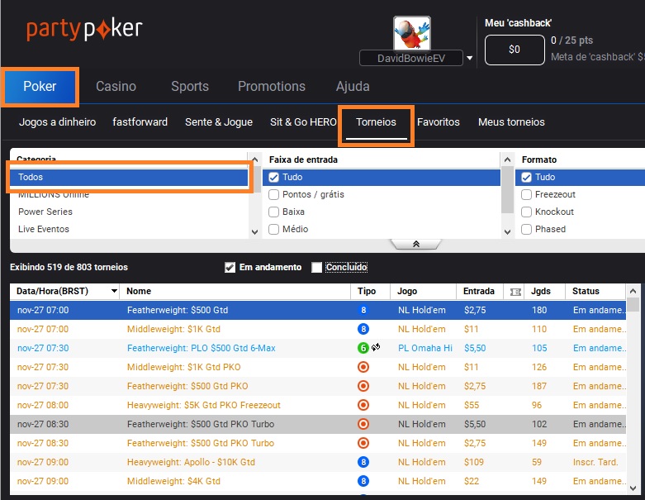The image size is (645, 500).
Task: Click the tournament table scrollbar thumb
Action: tap(633, 305)
